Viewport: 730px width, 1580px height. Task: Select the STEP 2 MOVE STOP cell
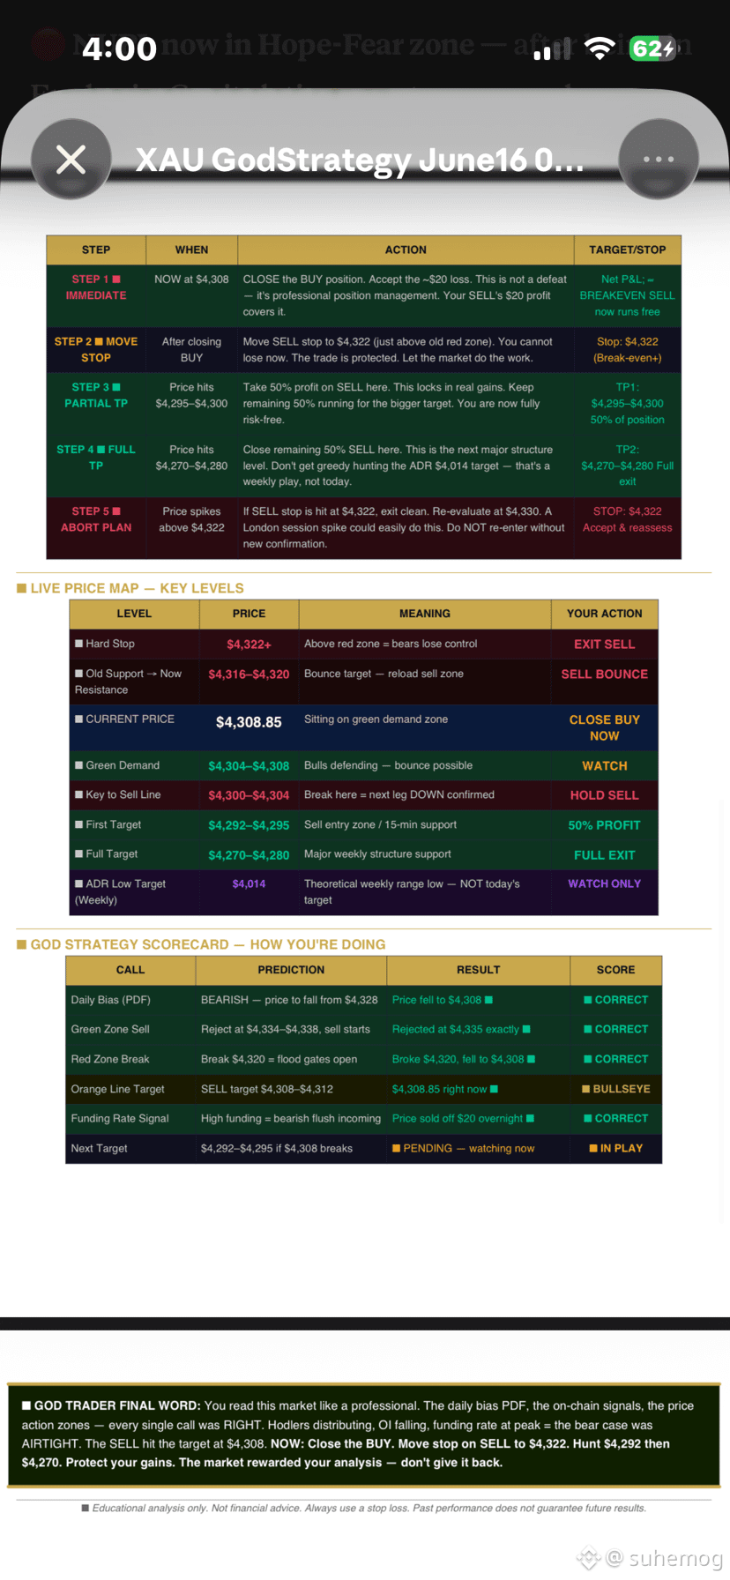(96, 350)
